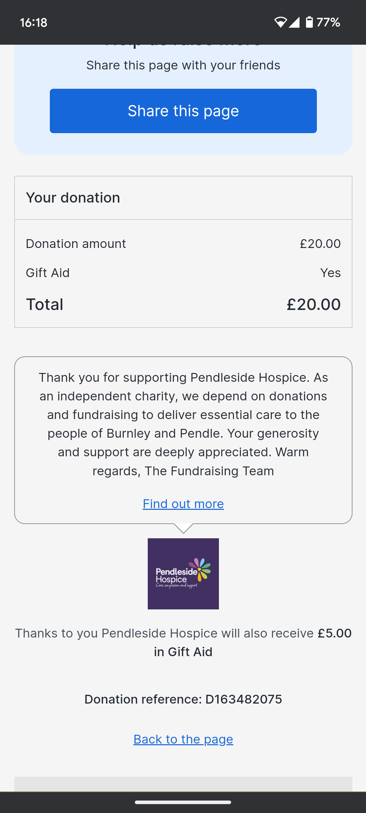366x813 pixels.
Task: Tap the clock showing 16:18
Action: [x=34, y=23]
